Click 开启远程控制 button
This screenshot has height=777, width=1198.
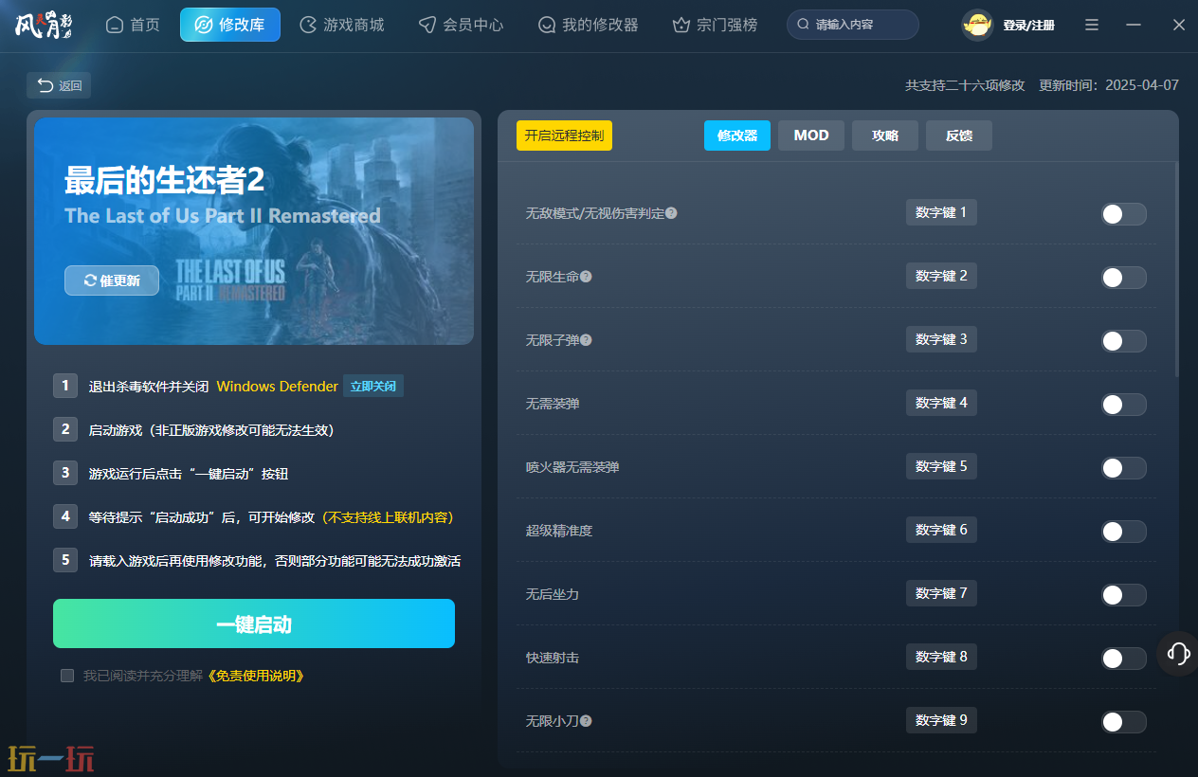pyautogui.click(x=564, y=136)
